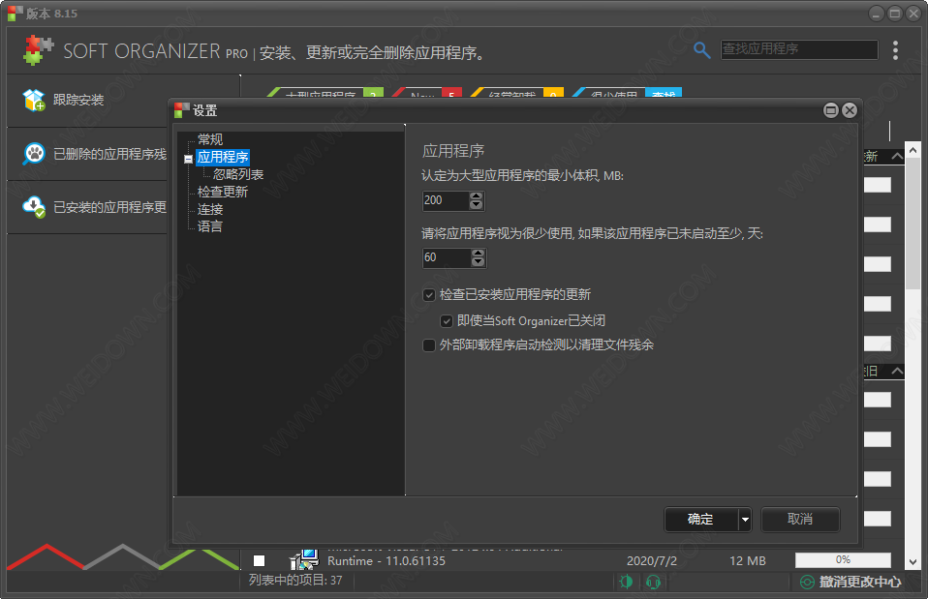Select 忽略列表 in the settings tree
This screenshot has width=928, height=599.
tap(238, 174)
